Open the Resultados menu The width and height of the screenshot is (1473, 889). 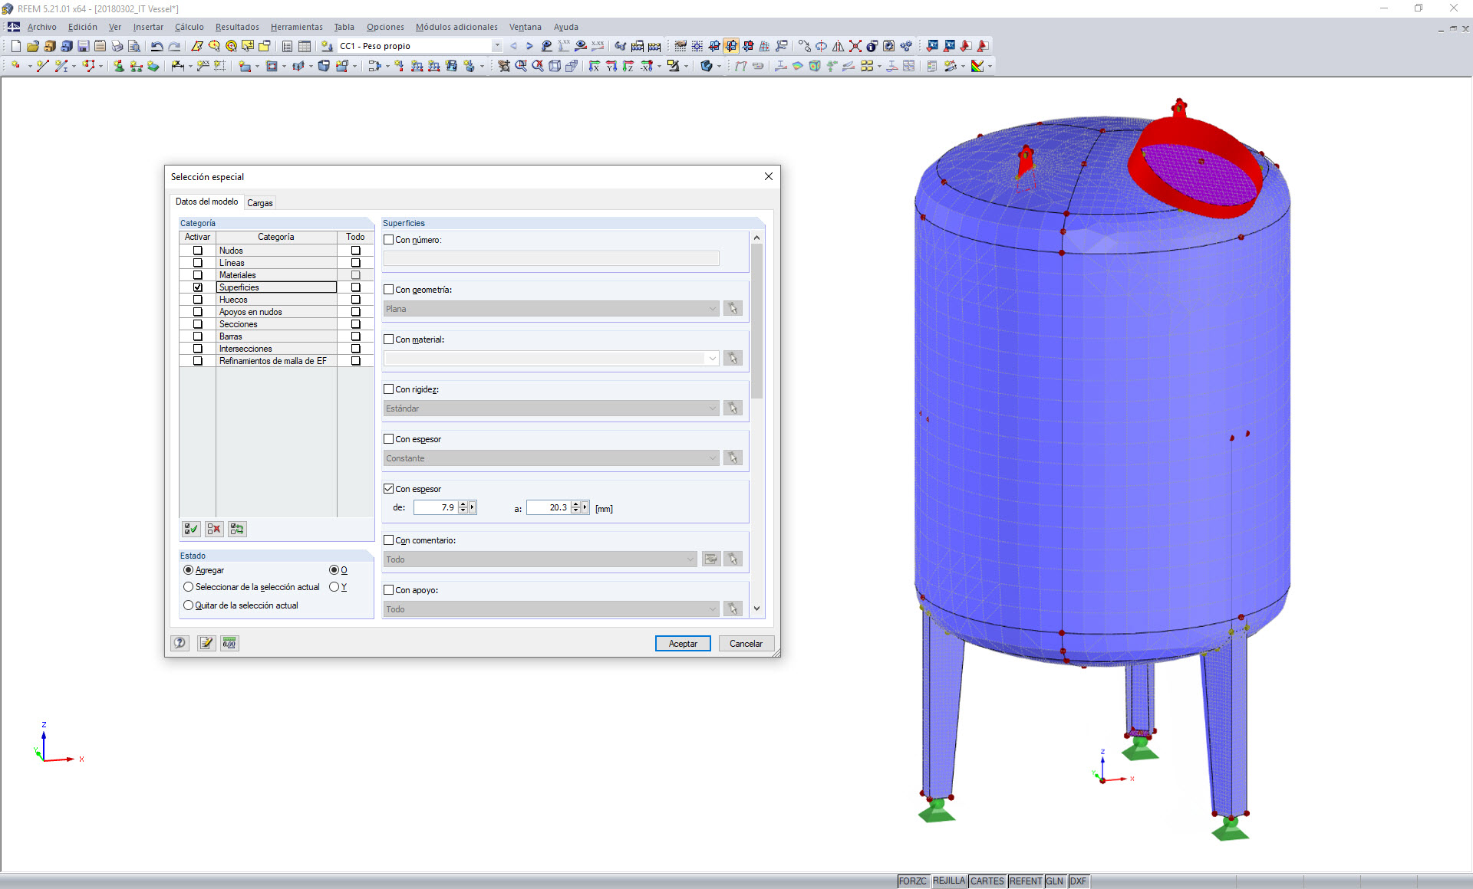pos(236,27)
